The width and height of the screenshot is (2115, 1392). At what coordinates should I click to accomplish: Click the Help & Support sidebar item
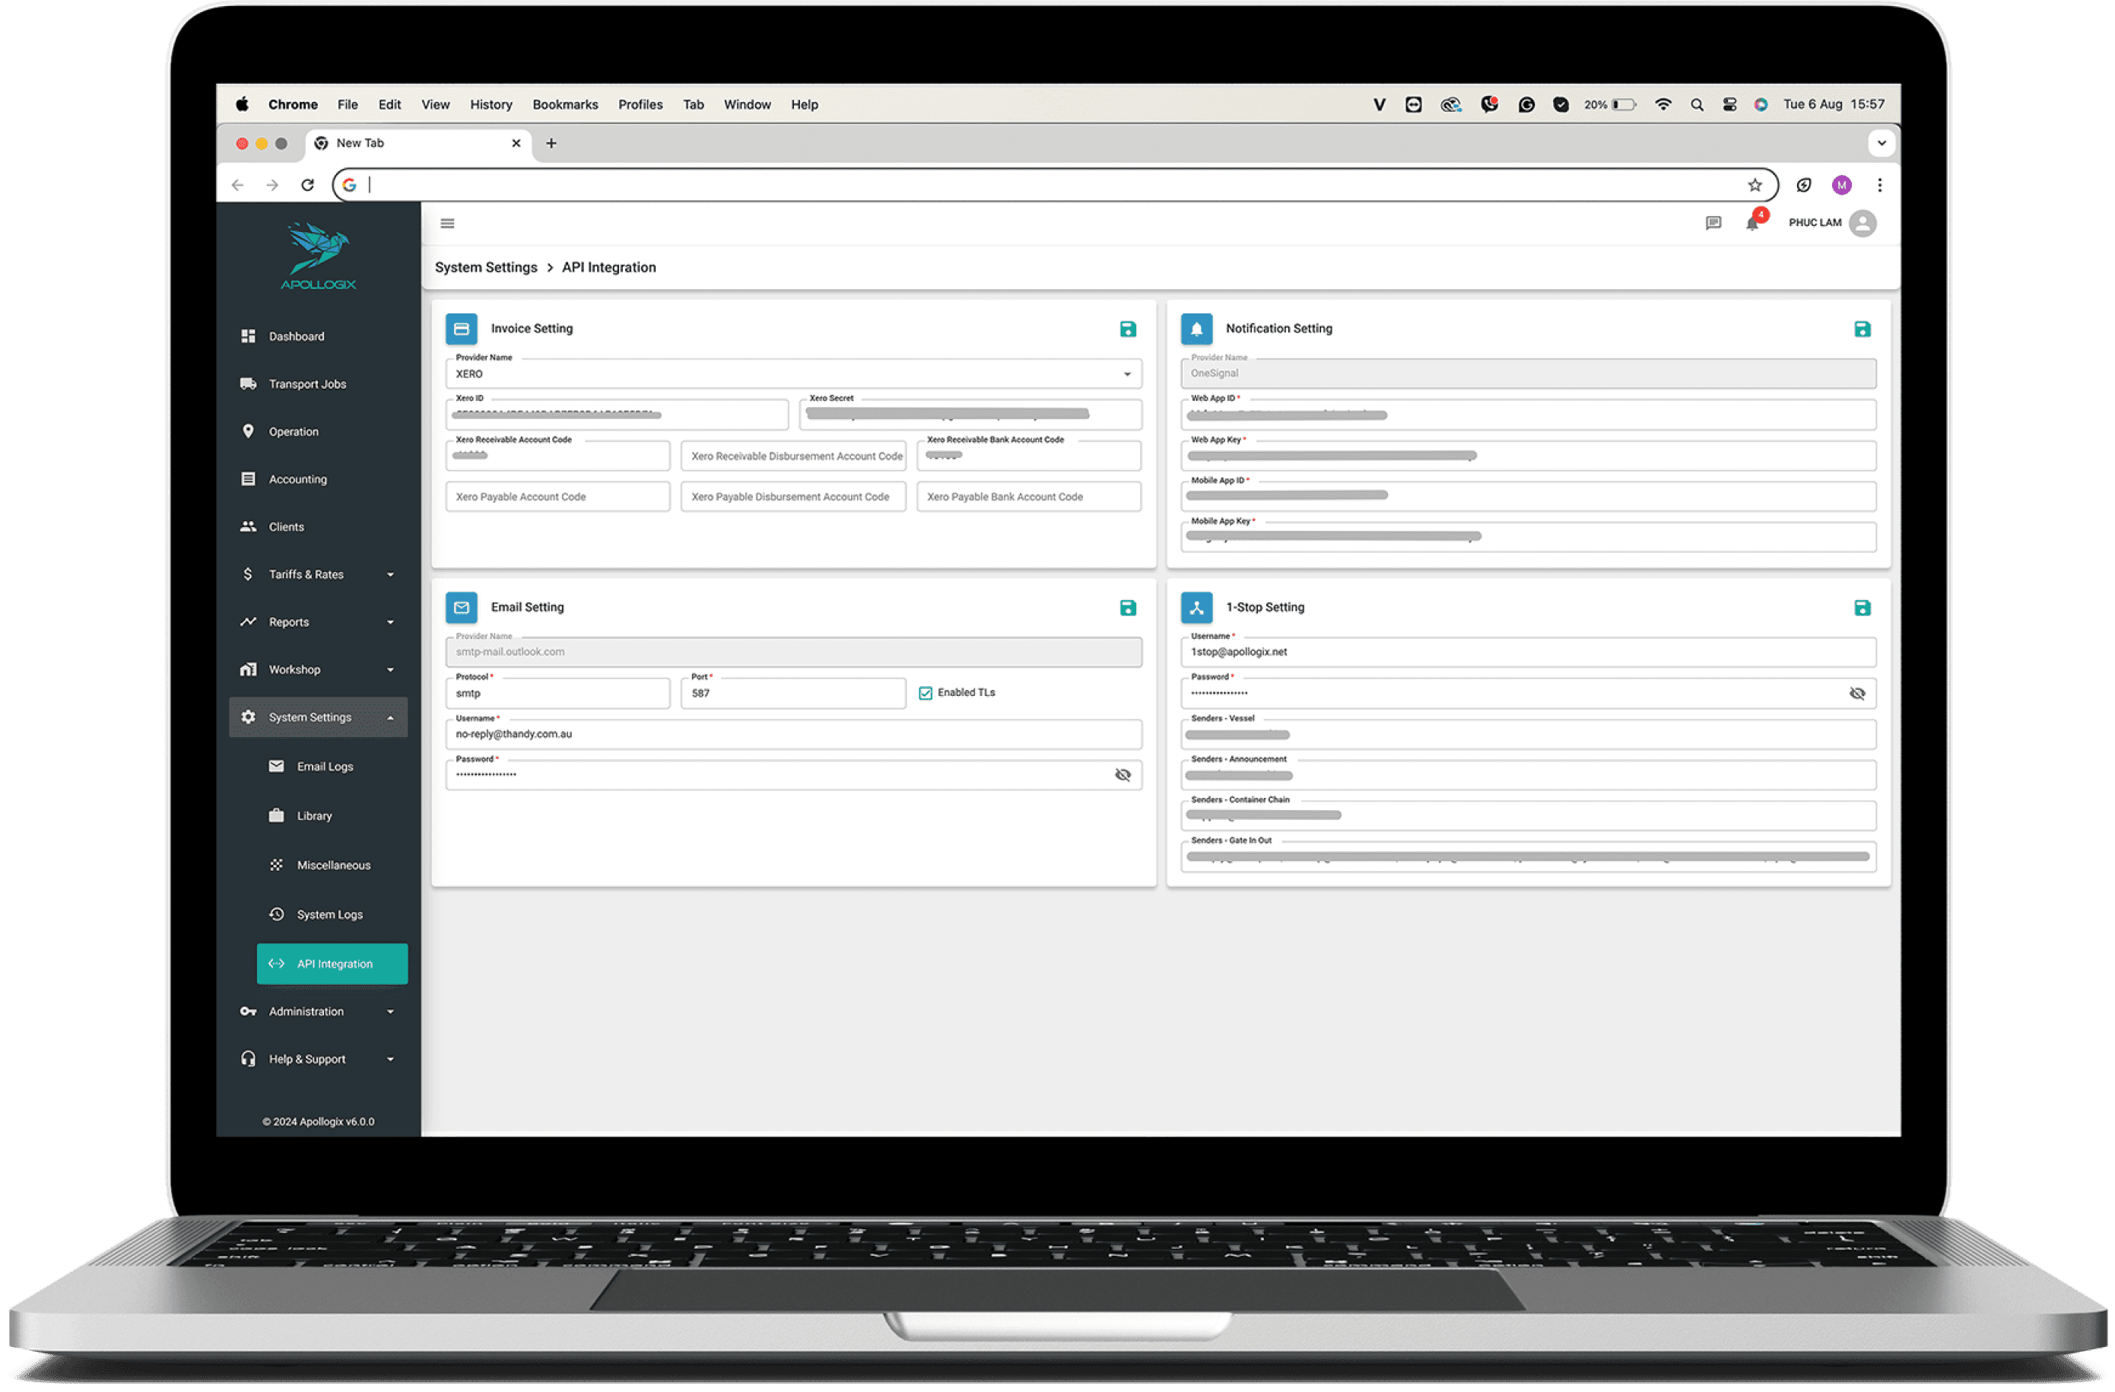click(307, 1058)
